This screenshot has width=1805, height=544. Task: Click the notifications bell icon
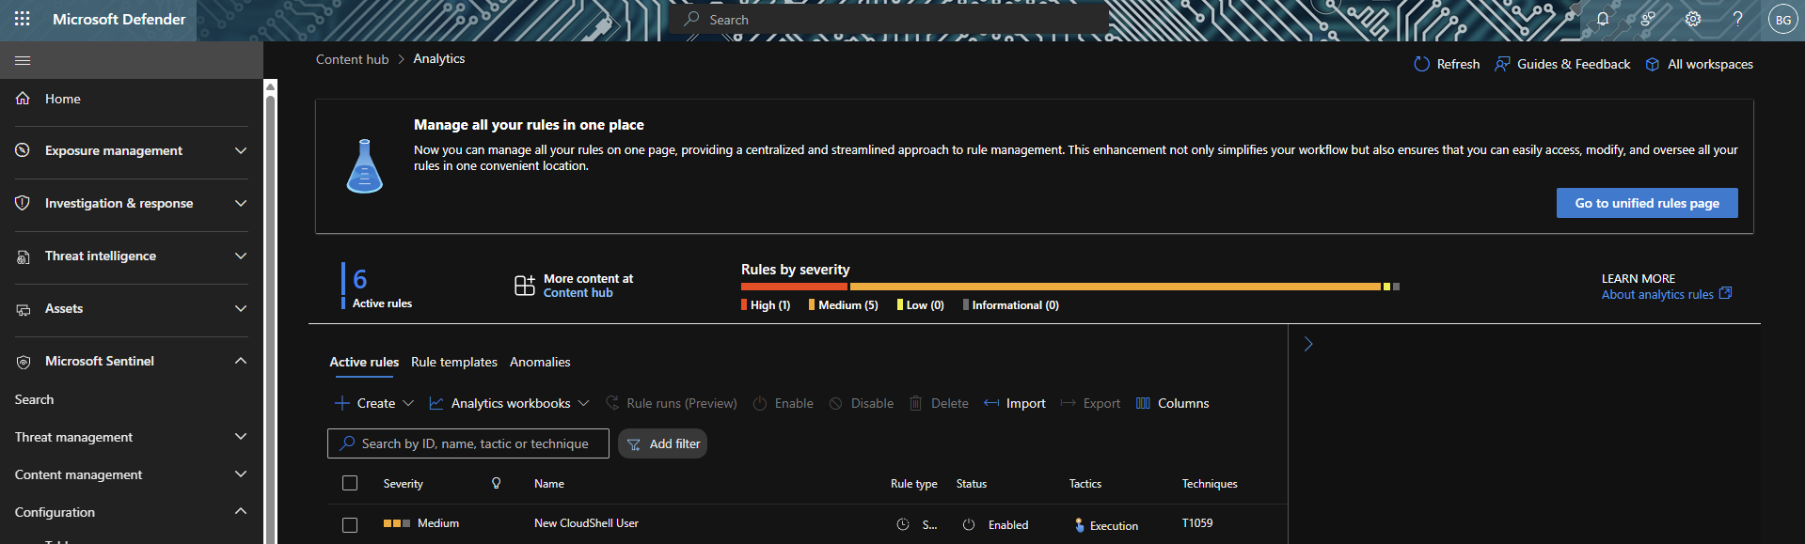click(1602, 19)
